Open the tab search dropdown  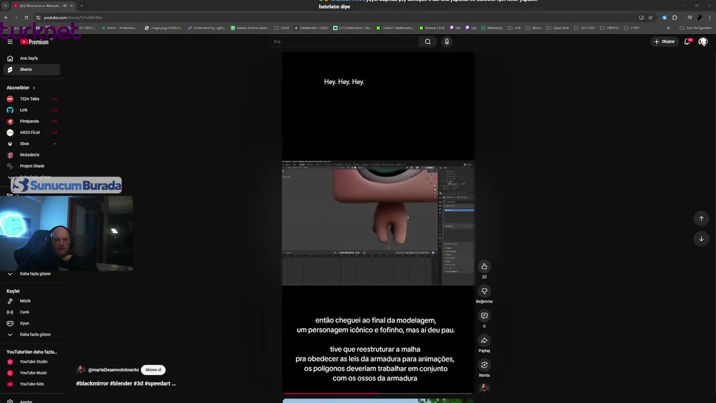coord(5,6)
